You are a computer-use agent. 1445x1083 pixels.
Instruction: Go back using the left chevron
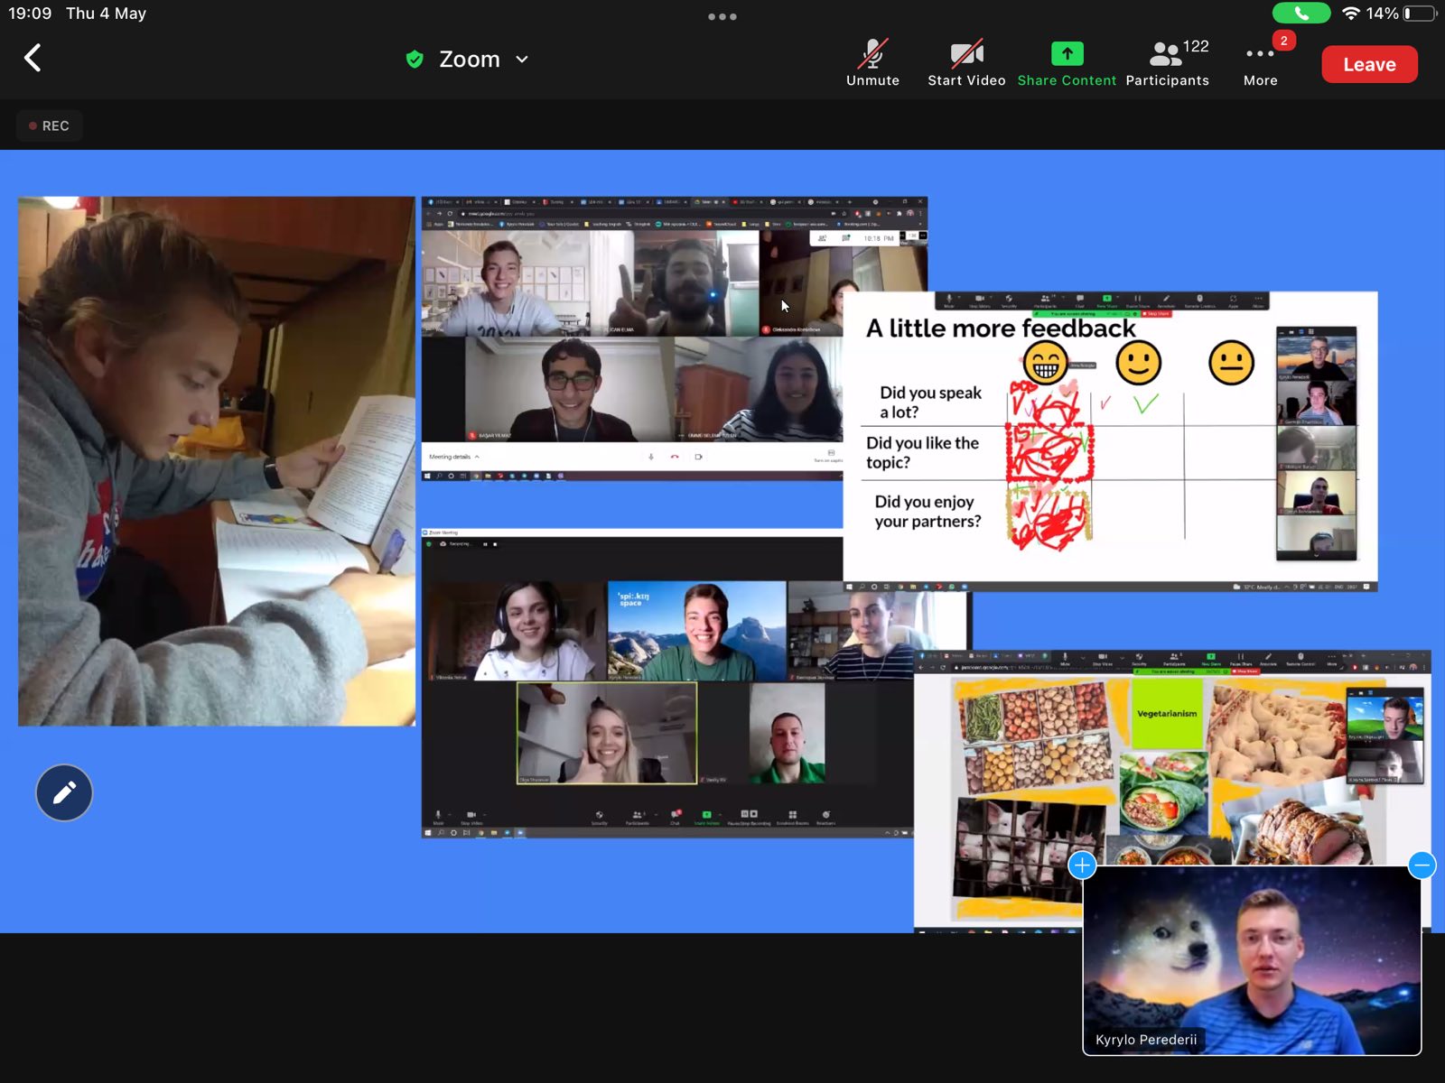tap(33, 59)
